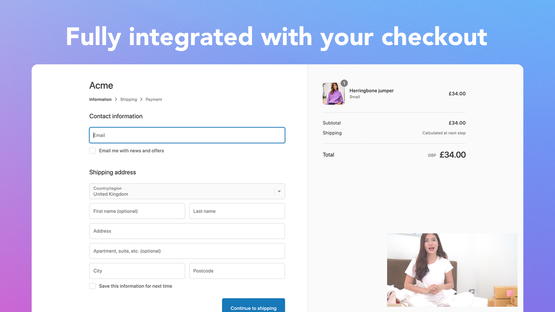Select the Information breadcrumb step
This screenshot has width=555, height=312.
pos(100,99)
